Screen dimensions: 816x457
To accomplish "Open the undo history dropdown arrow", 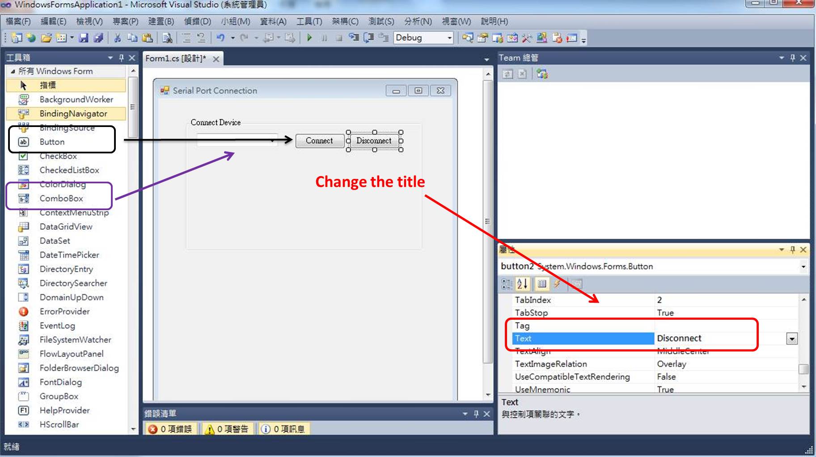I will click(233, 38).
